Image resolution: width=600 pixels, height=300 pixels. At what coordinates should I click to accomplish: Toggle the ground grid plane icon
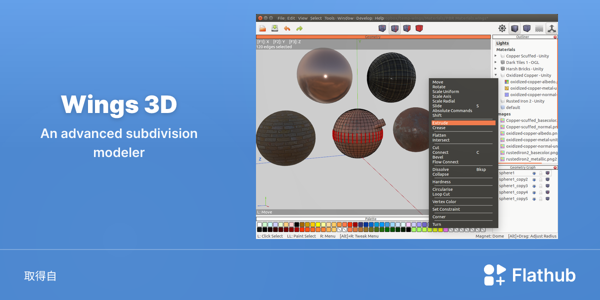click(x=539, y=28)
